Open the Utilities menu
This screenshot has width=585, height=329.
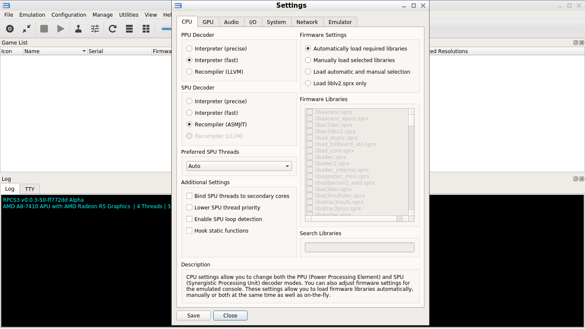(x=128, y=15)
